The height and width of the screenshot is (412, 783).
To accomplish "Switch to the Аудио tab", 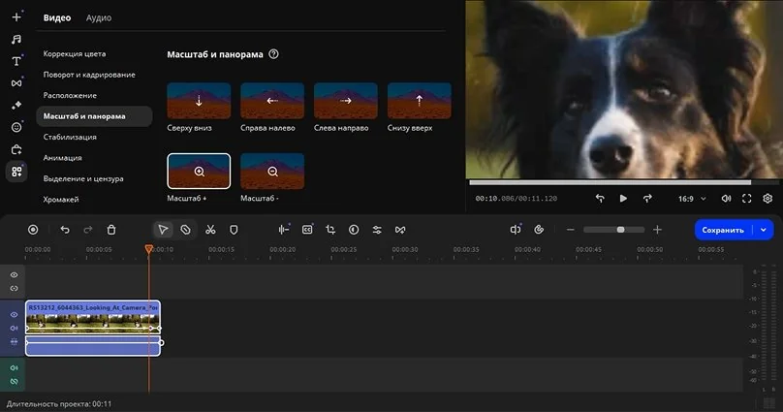I will (99, 17).
